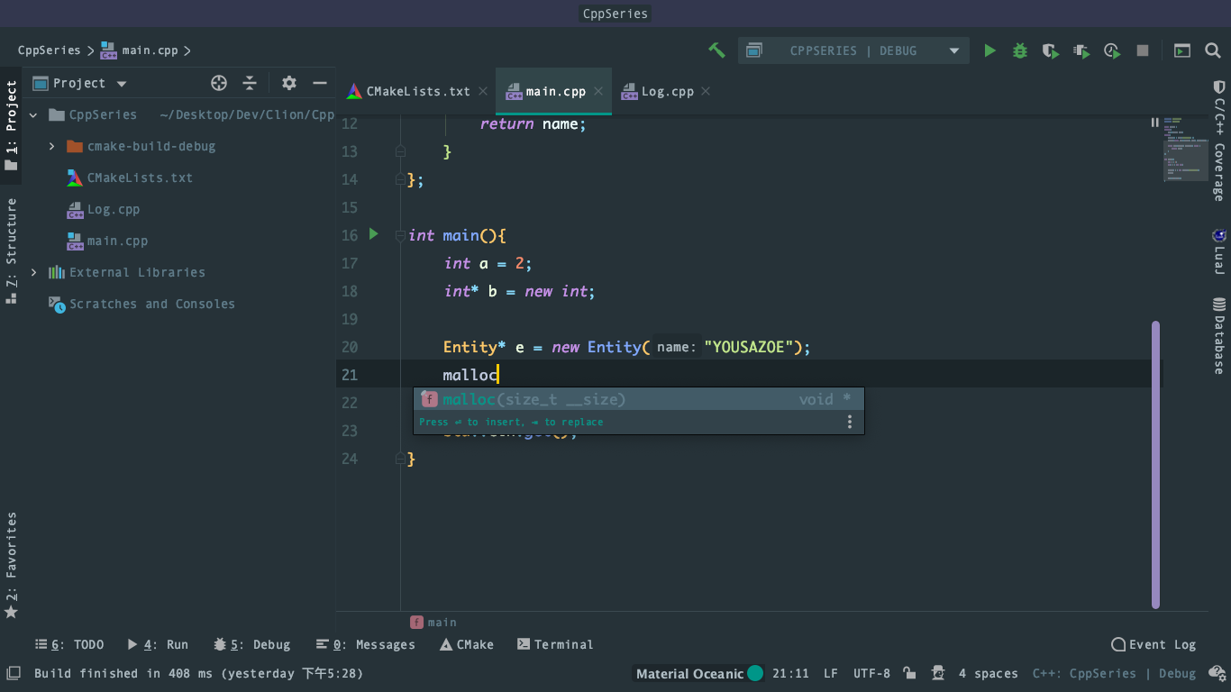Viewport: 1231px width, 692px height.
Task: Open the Debug tool window
Action: (251, 644)
